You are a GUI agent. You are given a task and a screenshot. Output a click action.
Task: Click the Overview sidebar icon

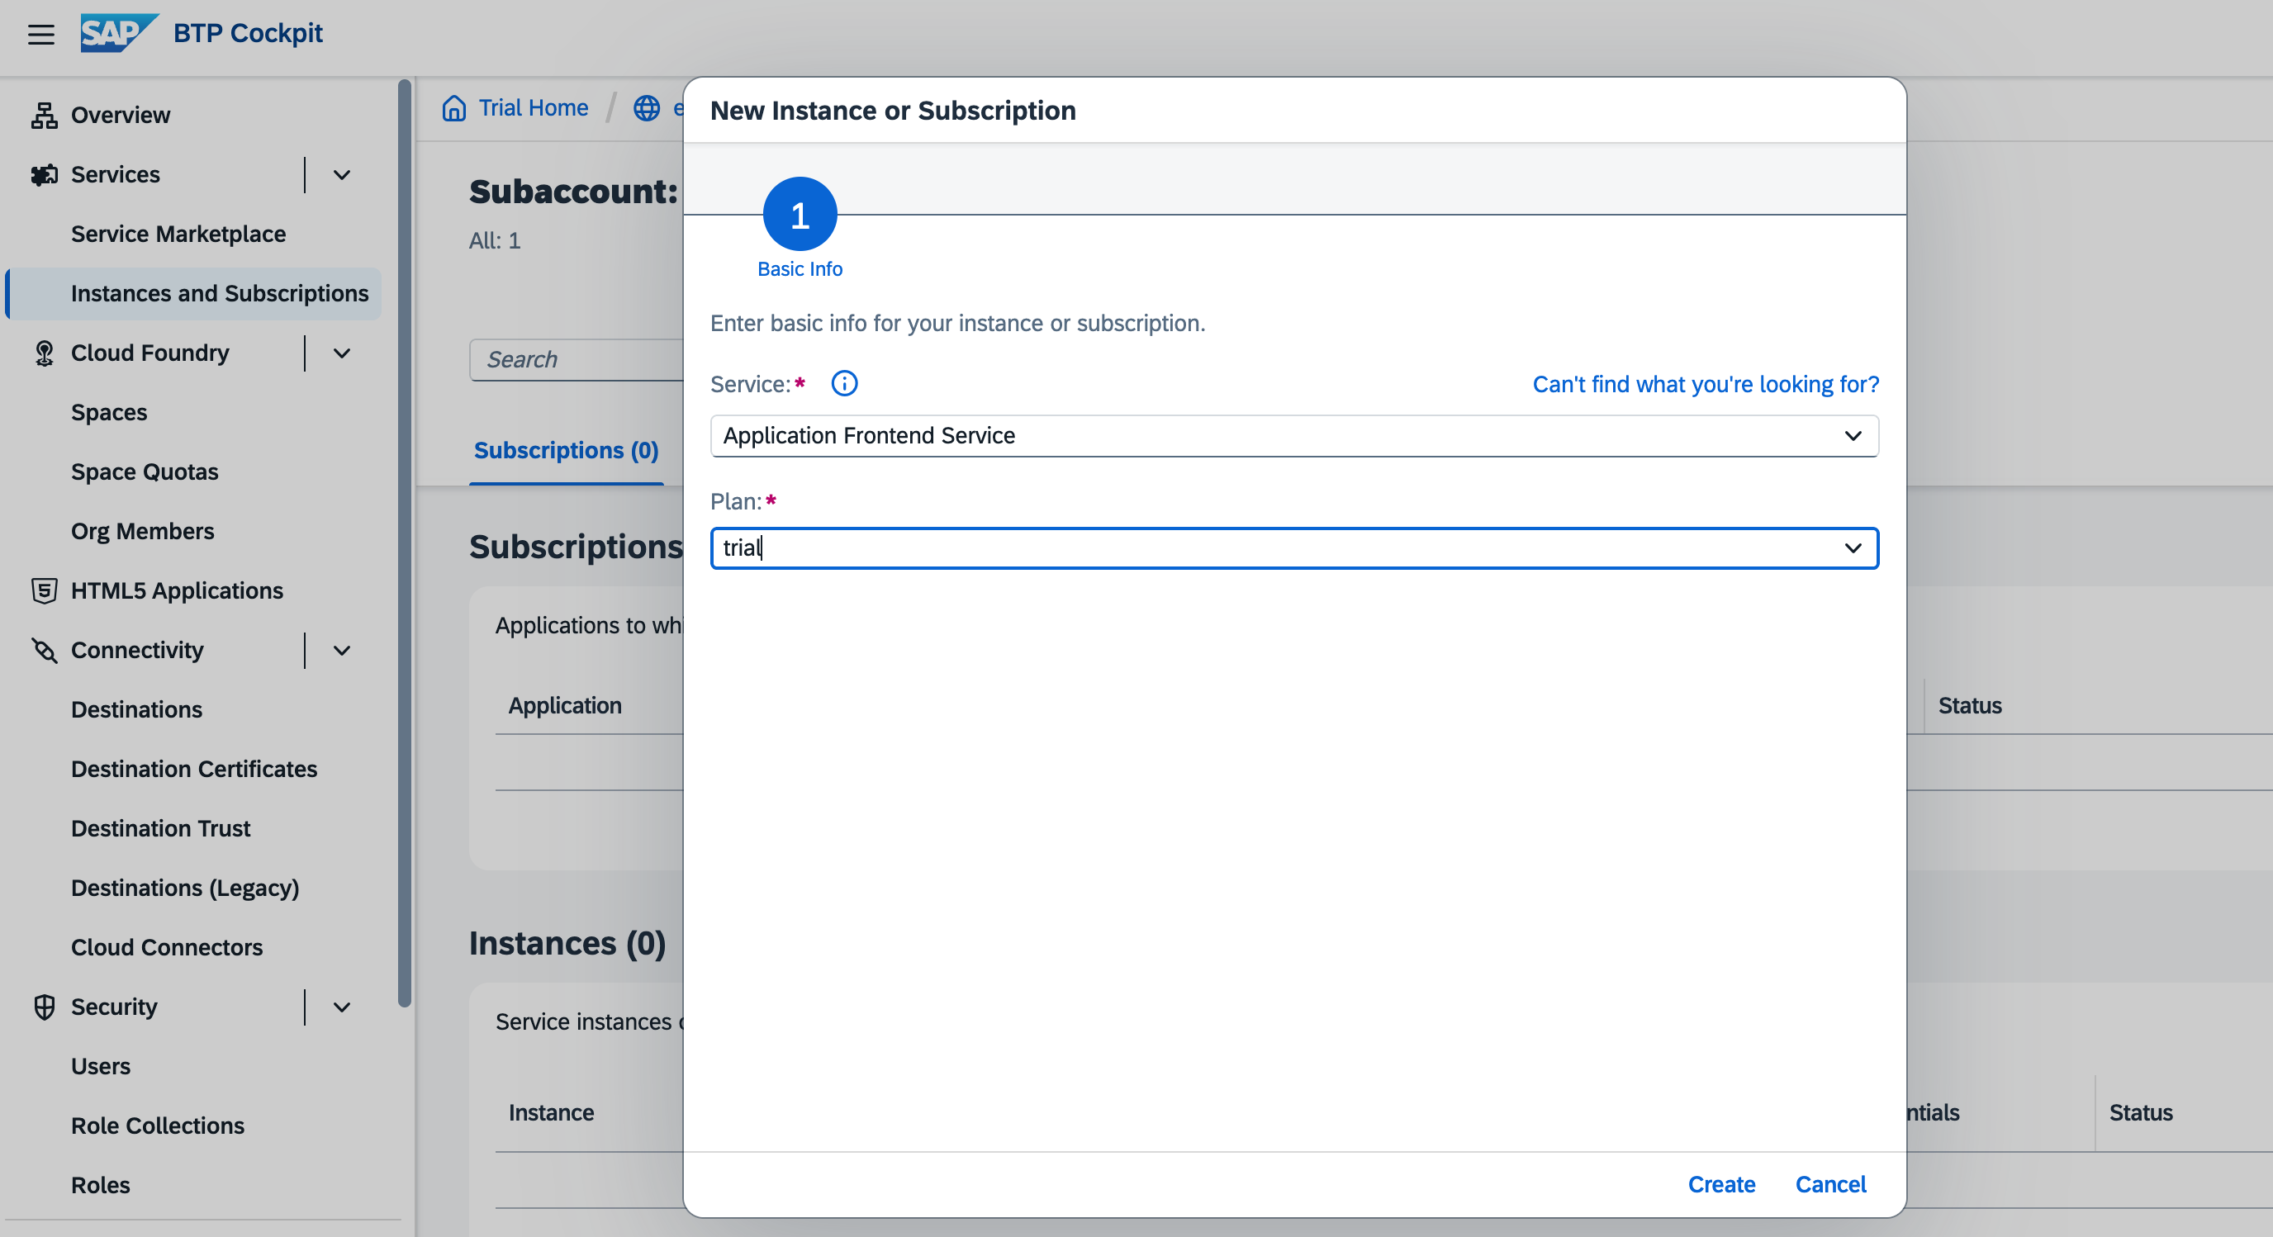(44, 115)
